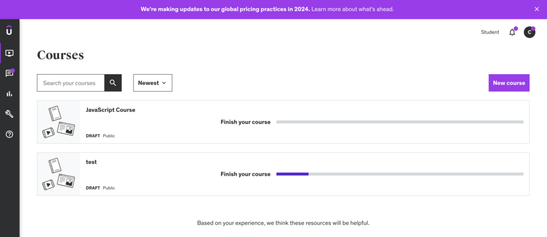Image resolution: width=547 pixels, height=237 pixels.
Task: Open the JavaScript Course title
Action: (111, 110)
